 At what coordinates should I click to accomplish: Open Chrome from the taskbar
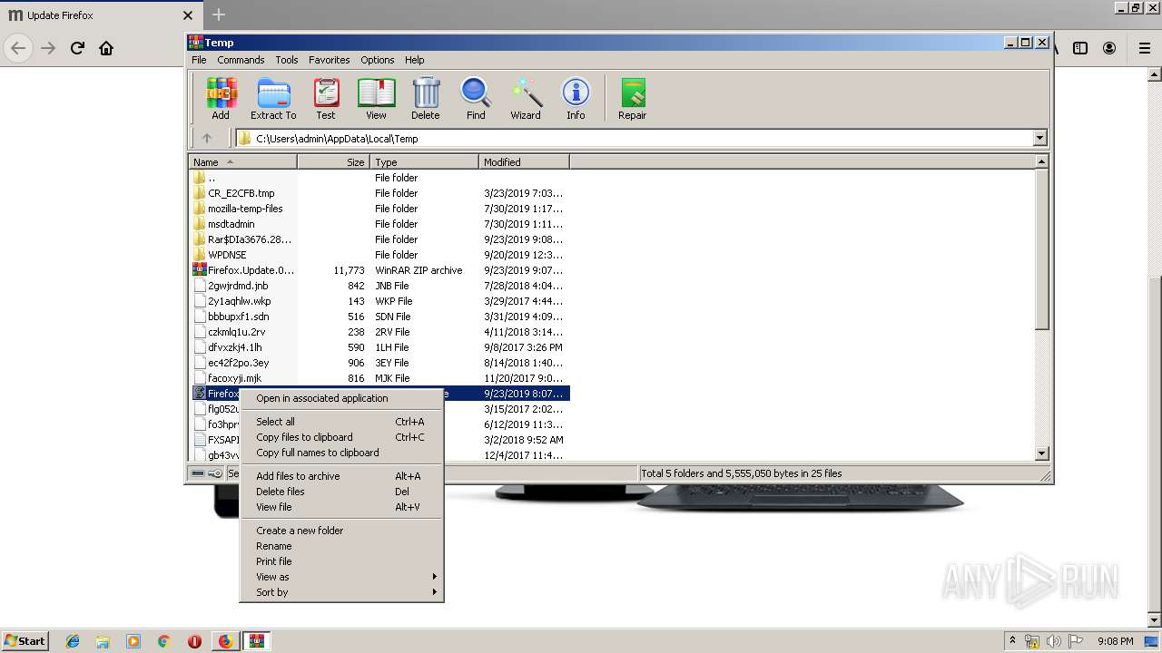pos(163,641)
